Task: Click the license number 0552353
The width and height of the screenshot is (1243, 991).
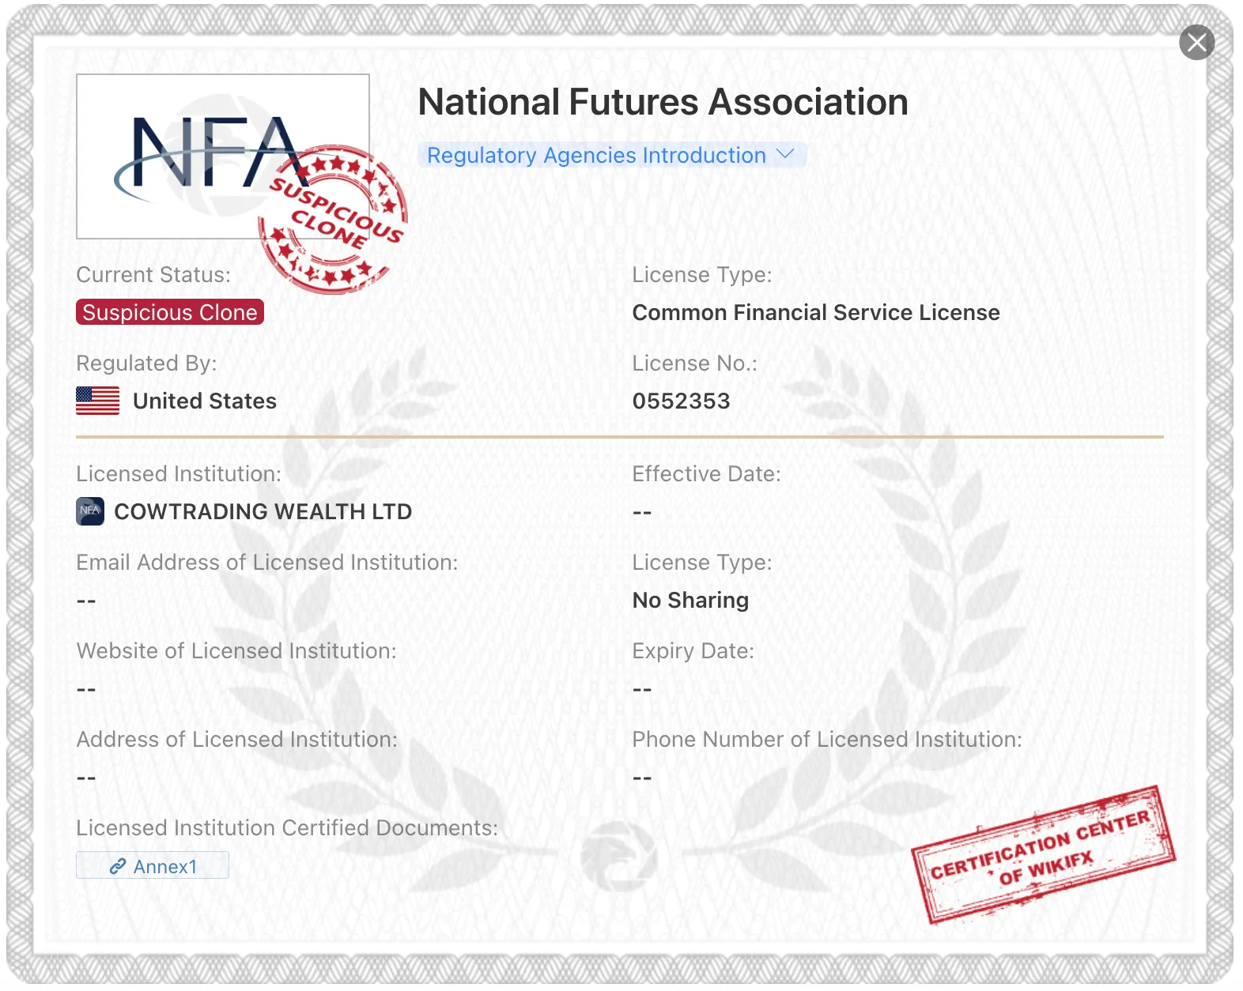Action: [x=682, y=401]
